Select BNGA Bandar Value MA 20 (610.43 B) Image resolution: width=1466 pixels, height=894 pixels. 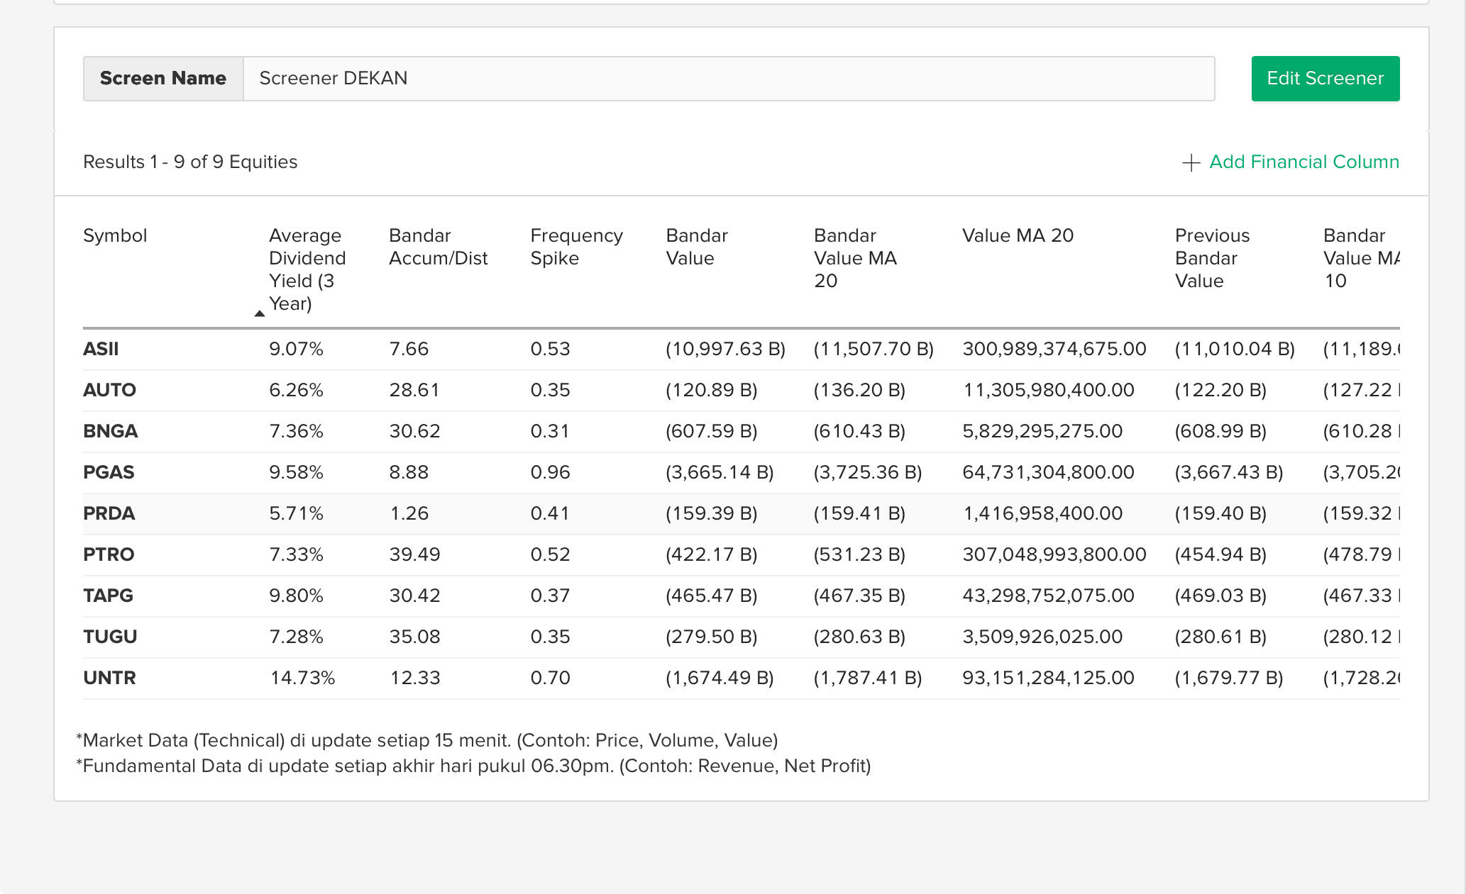tap(859, 432)
